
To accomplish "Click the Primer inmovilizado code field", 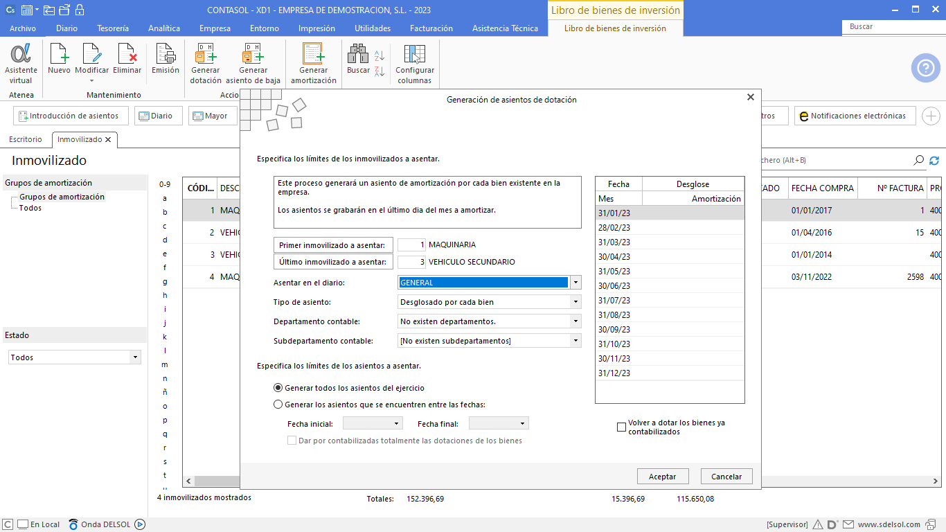I will [x=412, y=245].
